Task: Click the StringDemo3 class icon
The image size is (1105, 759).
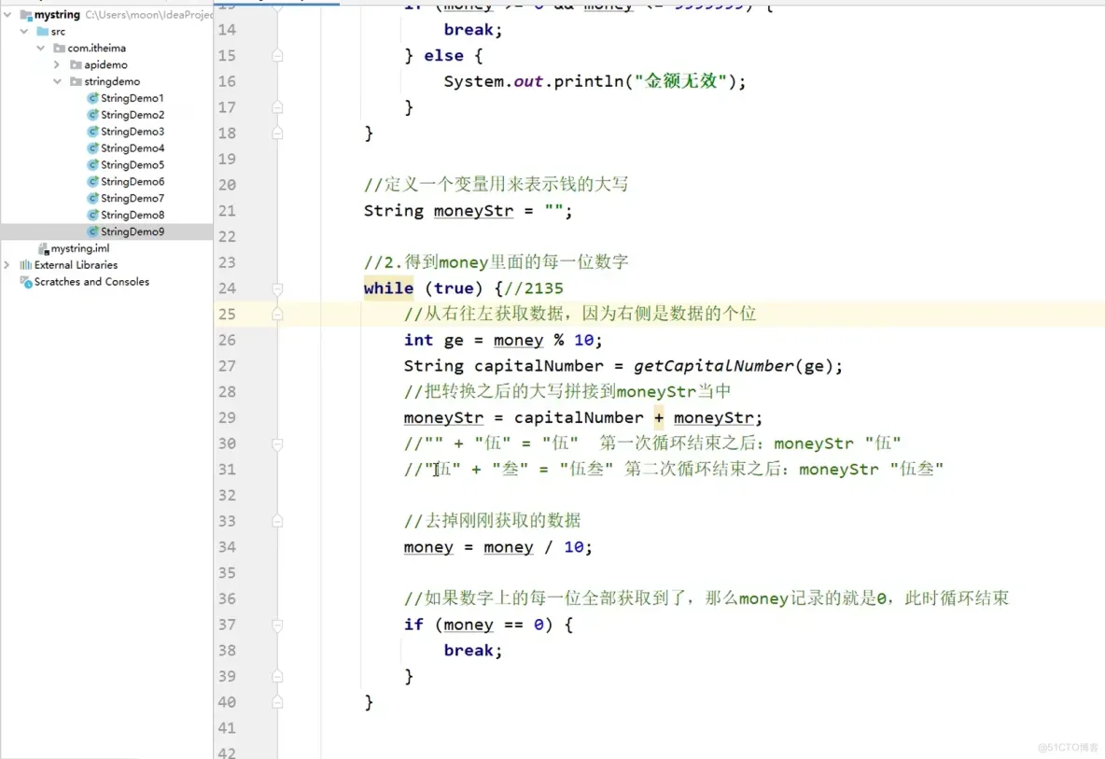Action: (x=92, y=131)
